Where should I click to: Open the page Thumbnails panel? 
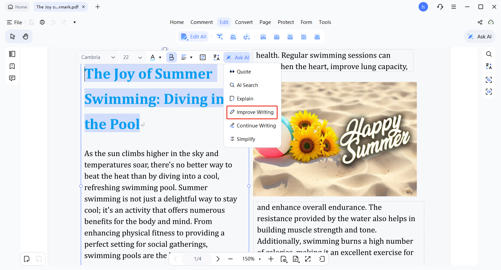tap(12, 54)
